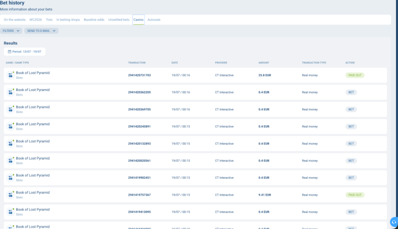This screenshot has width=398, height=229.
Task: Click BET badge in row 2941419902451
Action: point(351,178)
